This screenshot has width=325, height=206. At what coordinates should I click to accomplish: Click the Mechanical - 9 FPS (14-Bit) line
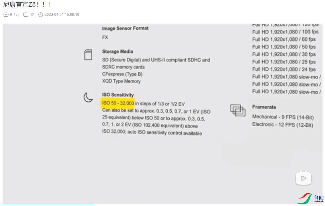(x=283, y=117)
